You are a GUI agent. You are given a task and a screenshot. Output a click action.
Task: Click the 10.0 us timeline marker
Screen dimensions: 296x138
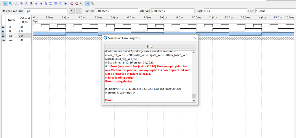pyautogui.click(x=196, y=17)
